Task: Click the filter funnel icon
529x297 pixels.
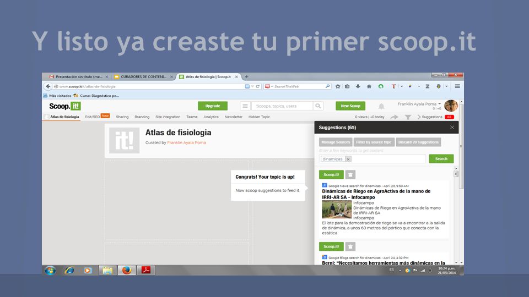Action: [x=408, y=117]
